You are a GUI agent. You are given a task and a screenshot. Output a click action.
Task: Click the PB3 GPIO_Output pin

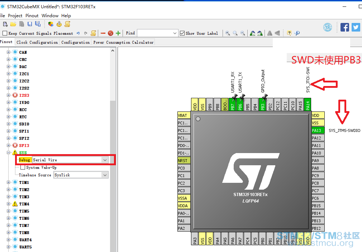click(x=262, y=104)
